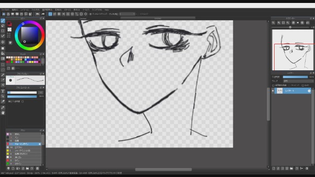Image resolution: width=315 pixels, height=177 pixels.
Task: Open gear on highlighted brush row
Action: (x=39, y=144)
